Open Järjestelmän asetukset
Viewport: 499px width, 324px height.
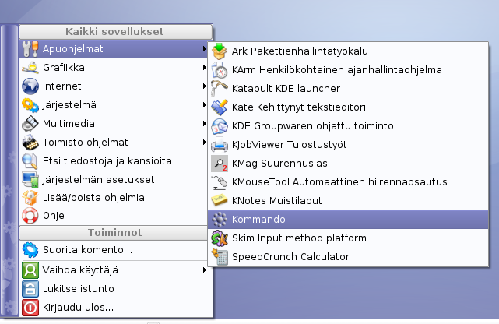click(114, 179)
